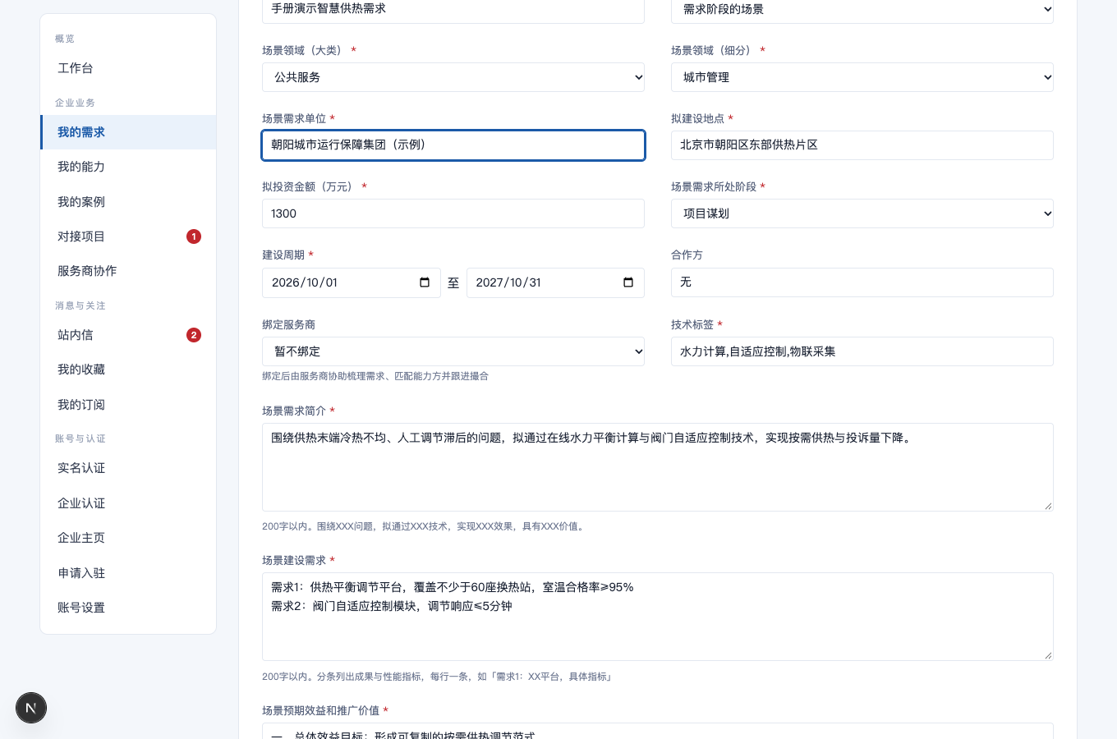Click the 企业业务 section heading
1117x739 pixels.
(75, 103)
